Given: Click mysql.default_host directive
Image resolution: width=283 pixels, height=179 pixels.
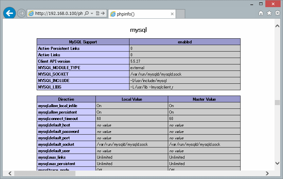Looking at the screenshot, I should (54, 125).
